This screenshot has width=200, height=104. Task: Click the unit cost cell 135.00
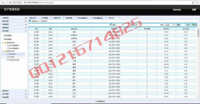[166, 93]
